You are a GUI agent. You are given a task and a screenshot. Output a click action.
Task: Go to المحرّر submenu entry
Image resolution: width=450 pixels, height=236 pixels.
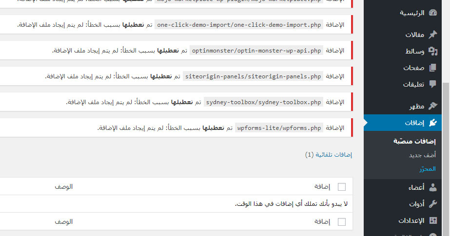tap(427, 169)
